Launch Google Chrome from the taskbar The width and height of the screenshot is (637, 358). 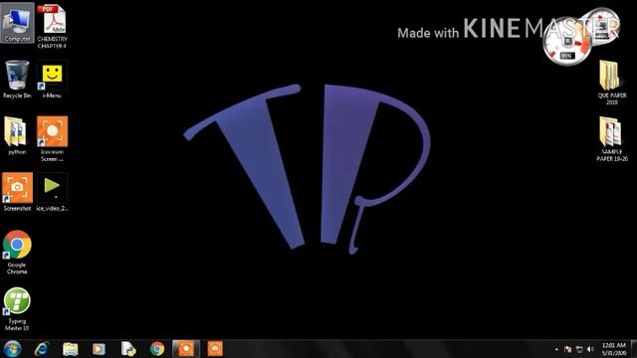click(157, 349)
